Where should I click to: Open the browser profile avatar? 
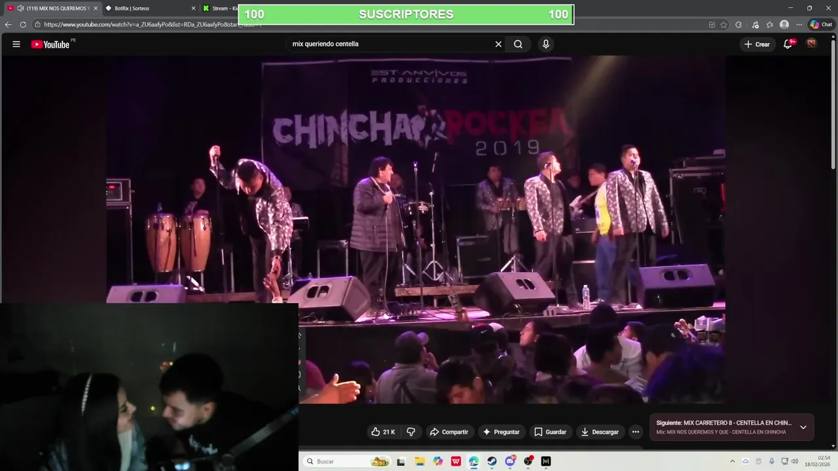pyautogui.click(x=784, y=25)
